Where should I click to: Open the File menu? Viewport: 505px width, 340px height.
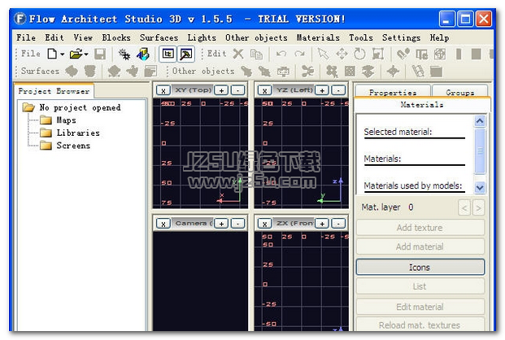[26, 37]
